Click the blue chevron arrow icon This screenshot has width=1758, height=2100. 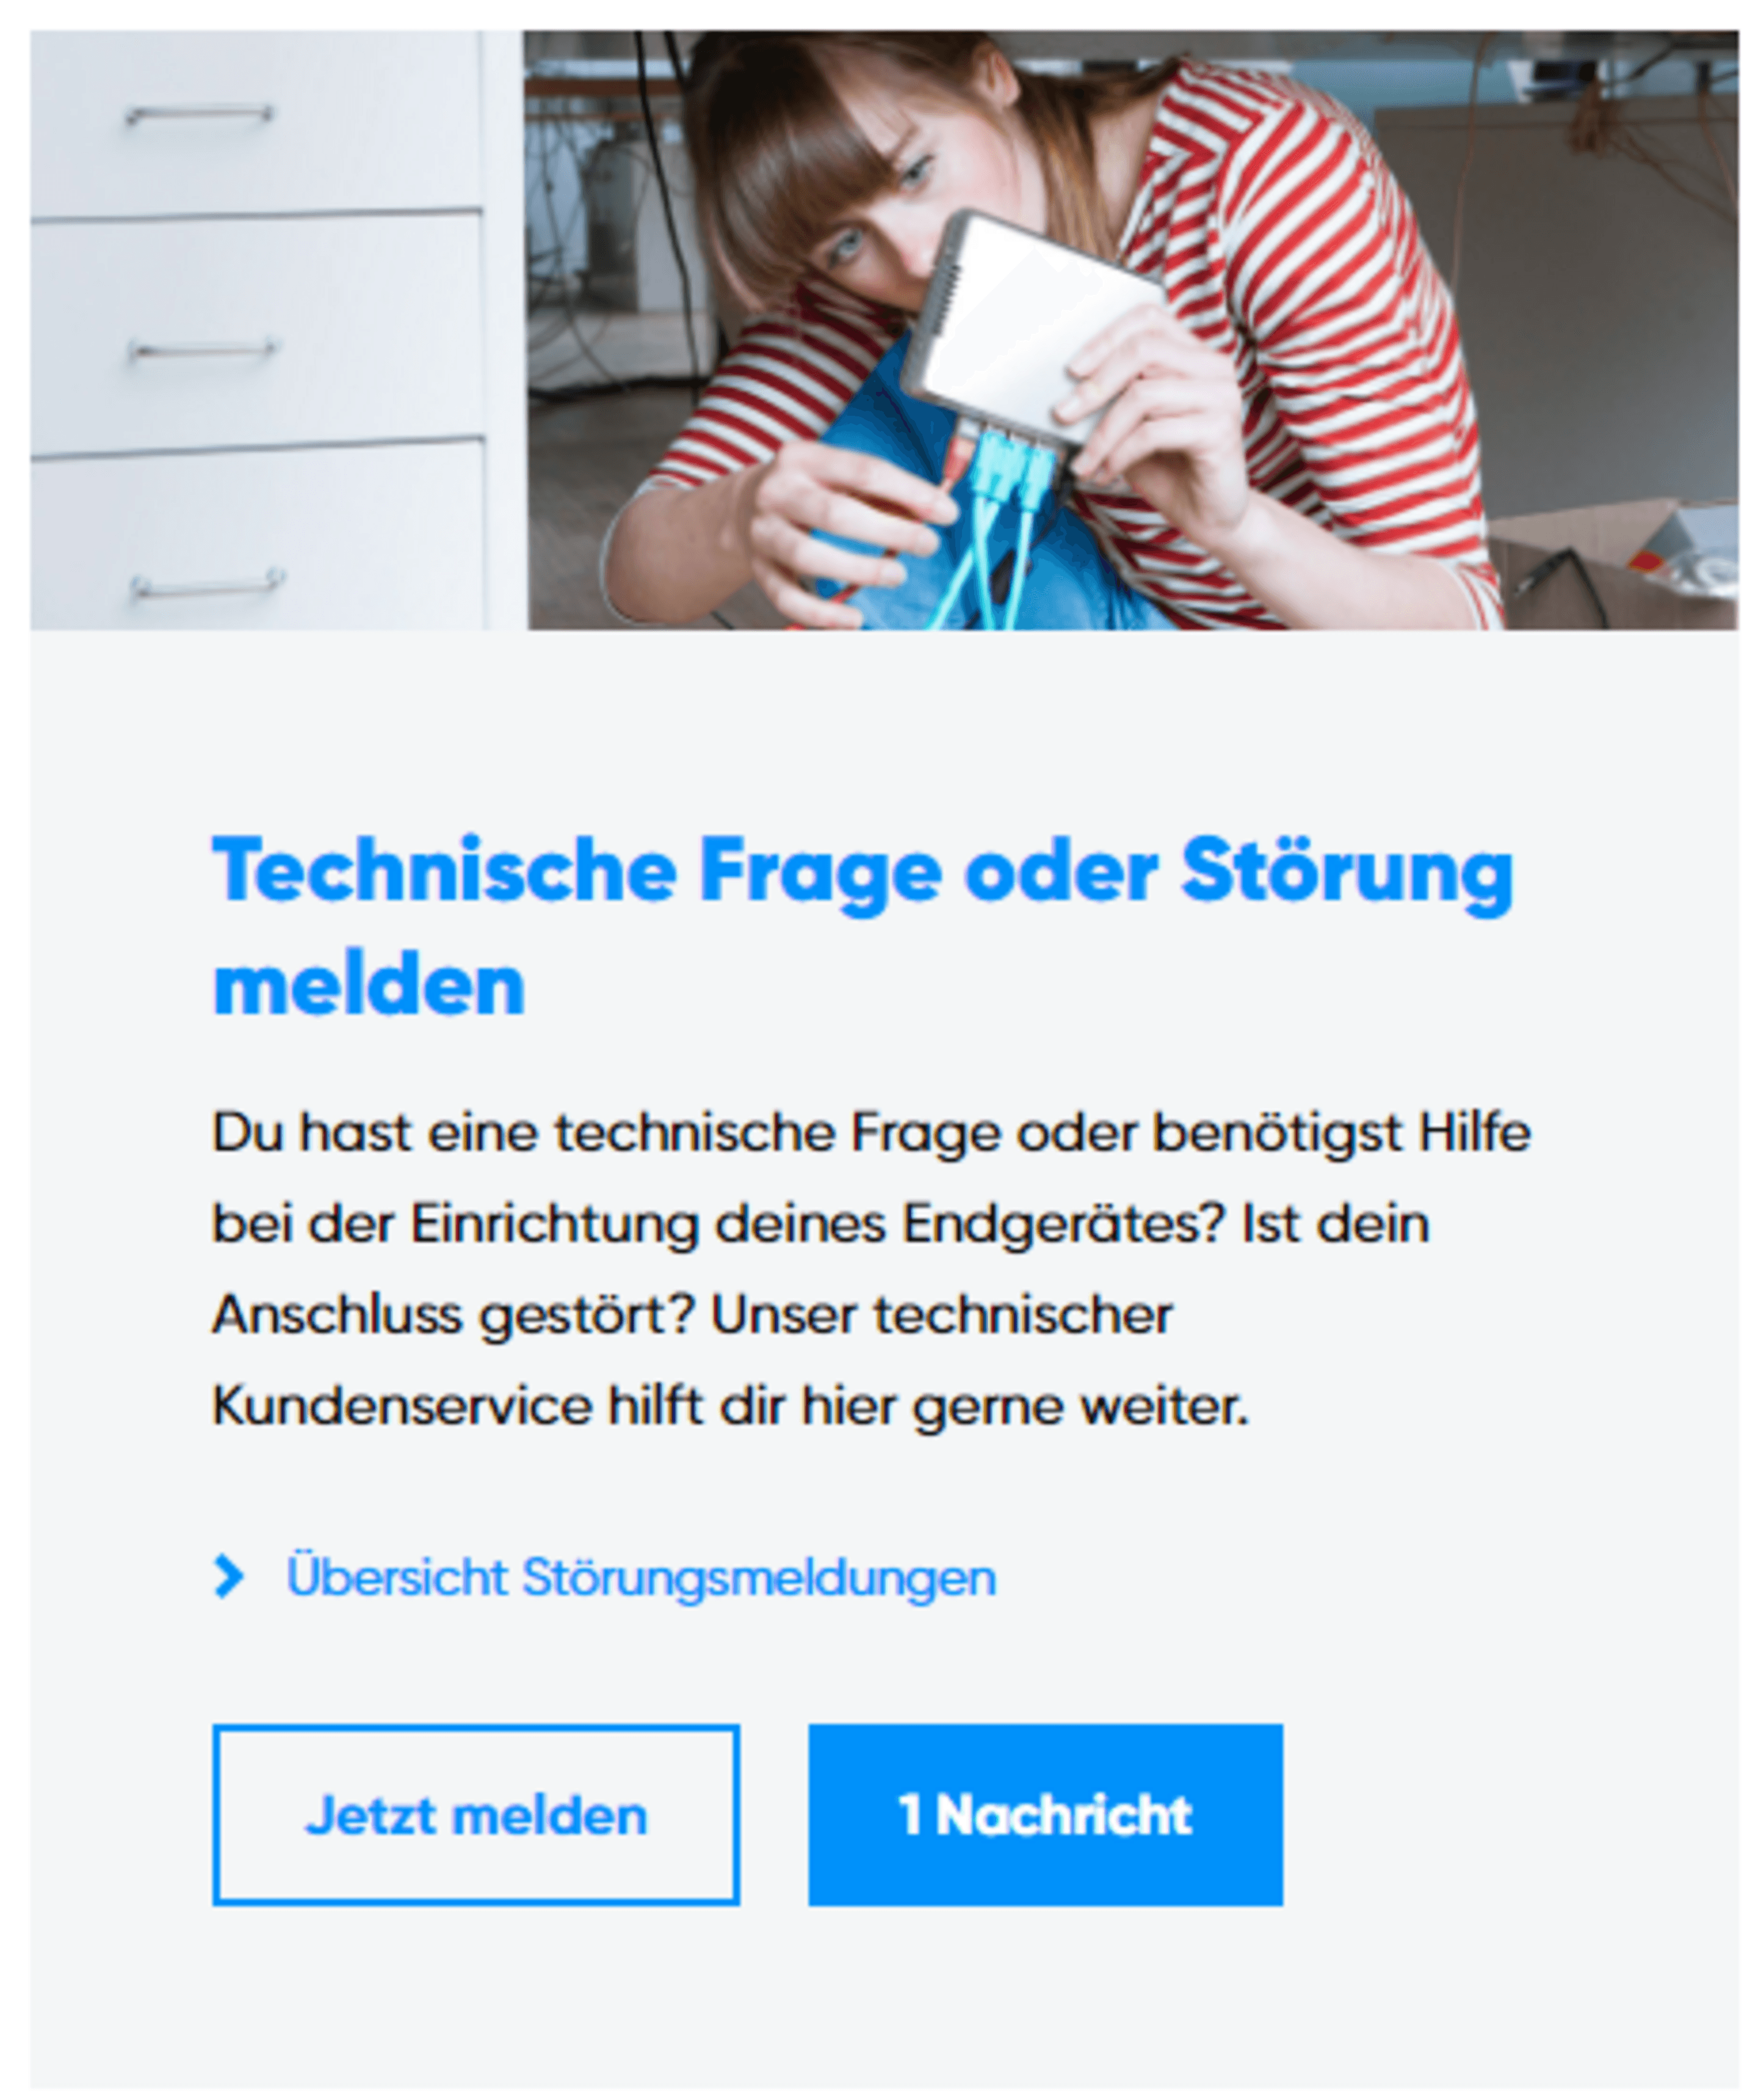(229, 1577)
